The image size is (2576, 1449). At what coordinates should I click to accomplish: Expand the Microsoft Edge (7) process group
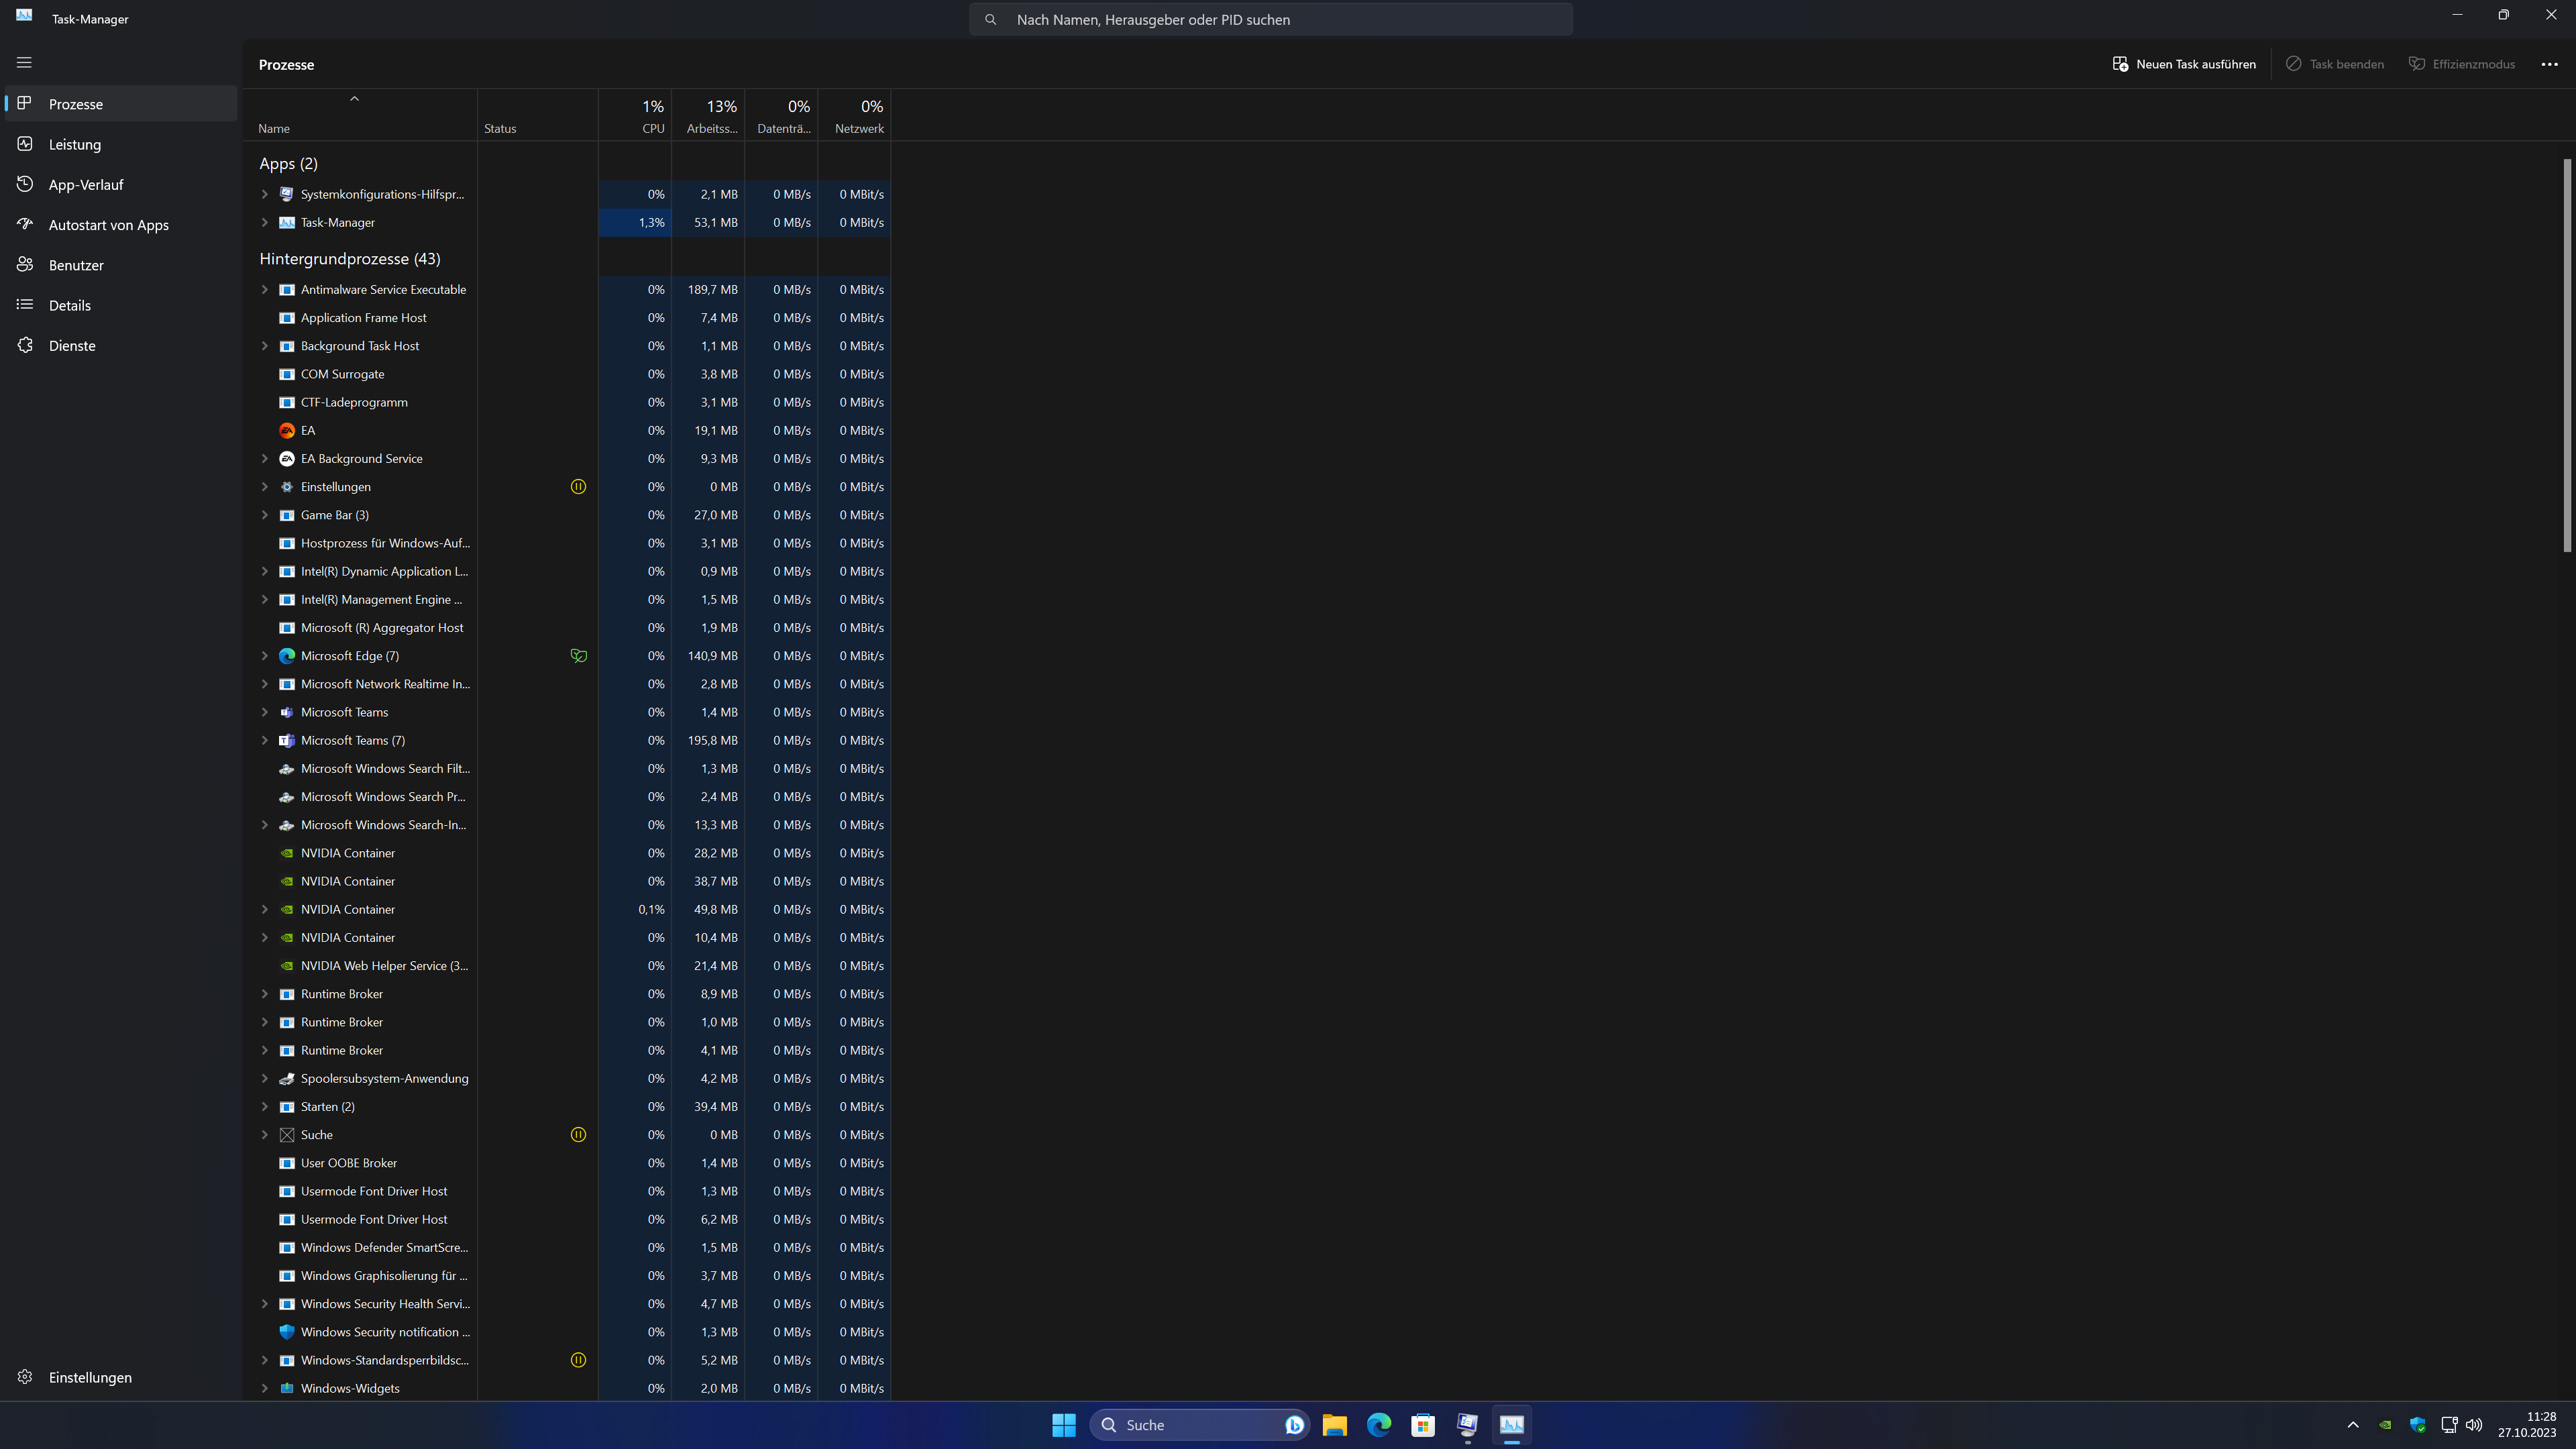pyautogui.click(x=265, y=656)
